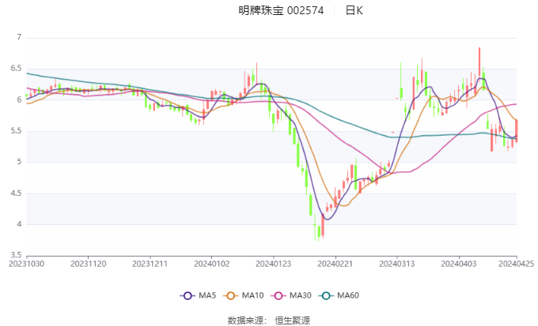
Task: Hide the MA60 line via its label
Action: (348, 295)
